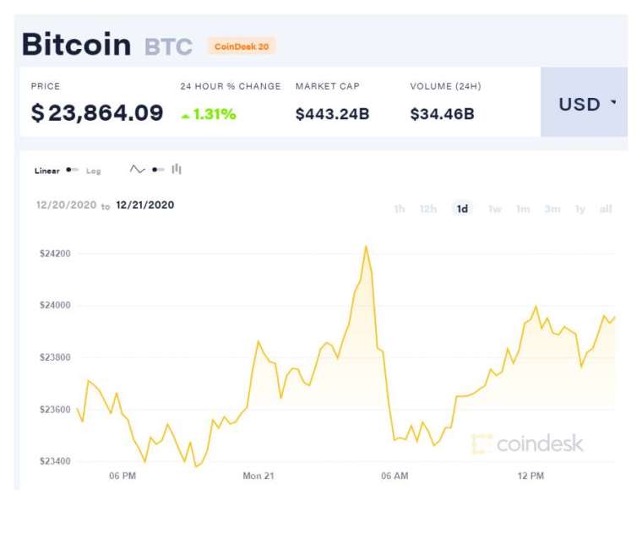Viewport: 642px width, 533px height.
Task: Edit the start date 12/20/2020
Action: pos(67,204)
